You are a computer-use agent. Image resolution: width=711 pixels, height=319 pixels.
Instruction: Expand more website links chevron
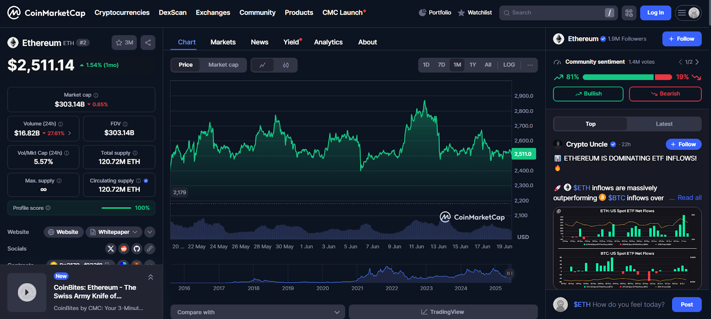150,232
